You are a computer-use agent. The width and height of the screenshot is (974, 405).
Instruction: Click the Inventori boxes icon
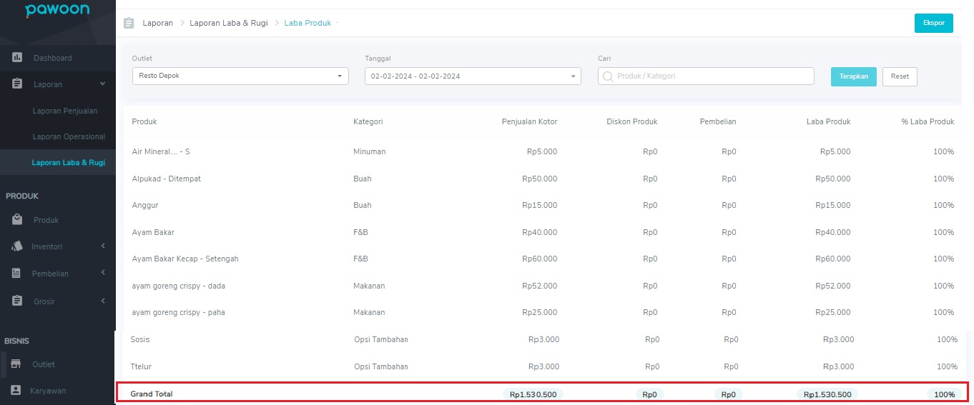pyautogui.click(x=17, y=246)
